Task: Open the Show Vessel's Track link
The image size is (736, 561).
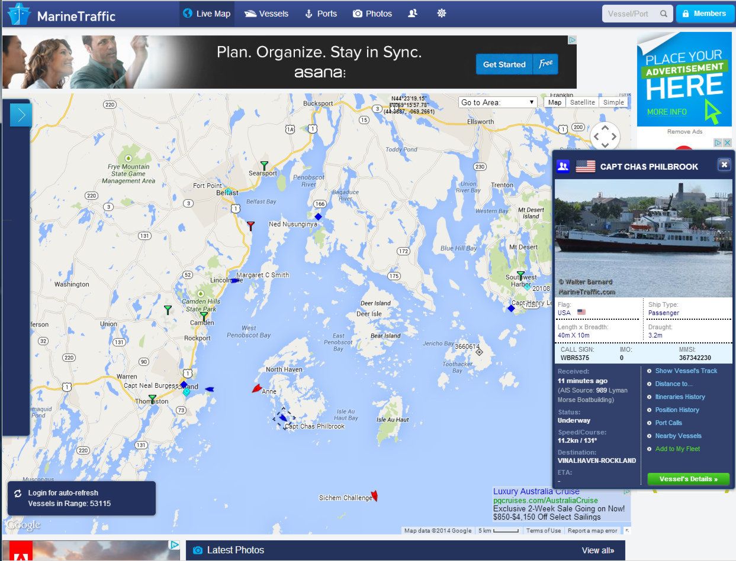Action: pyautogui.click(x=686, y=371)
